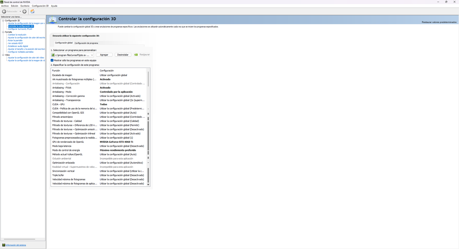Select 'Cambiar la resolución' task
Screen dimensions: 459x249
(x=17, y=35)
